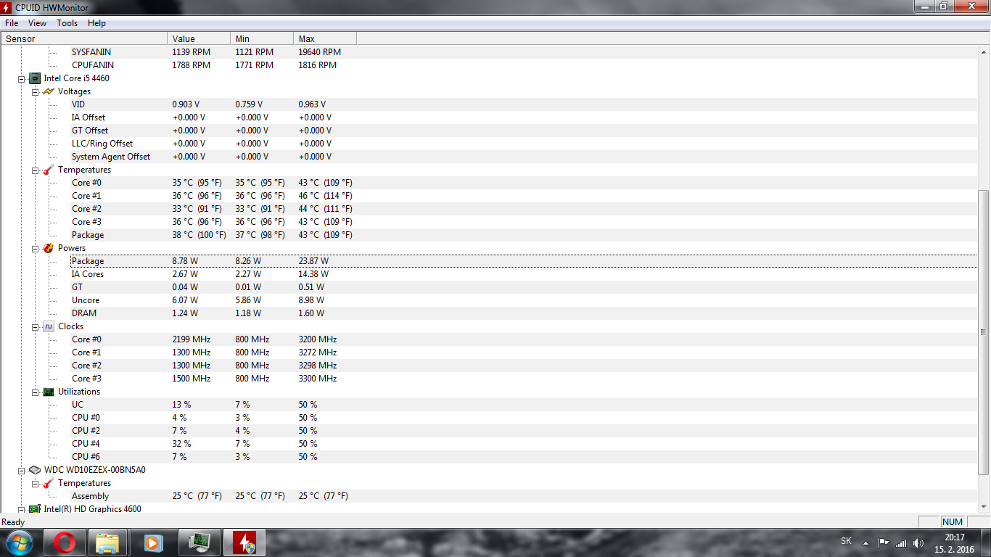991x557 pixels.
Task: Click the Max column header
Action: [325, 38]
